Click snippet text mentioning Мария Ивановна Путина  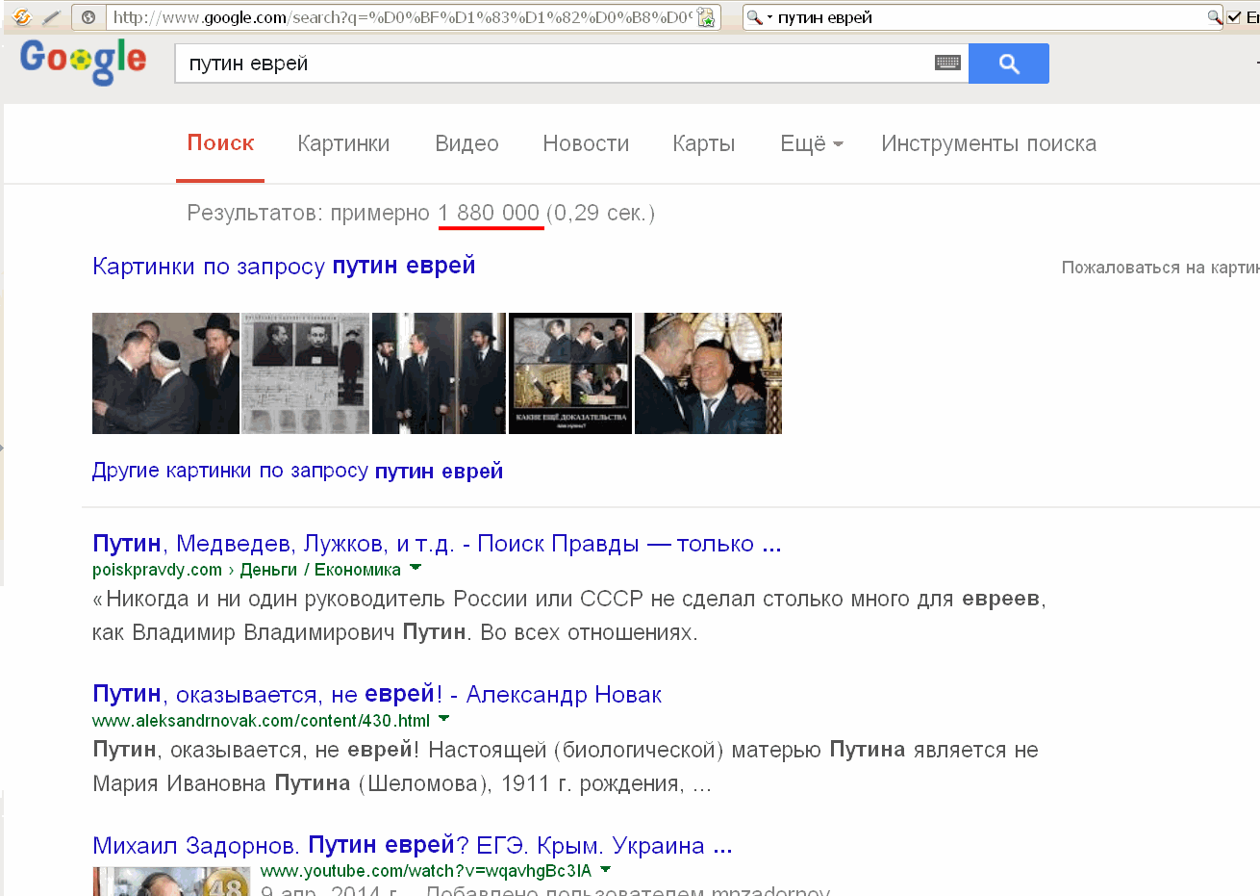tap(566, 767)
